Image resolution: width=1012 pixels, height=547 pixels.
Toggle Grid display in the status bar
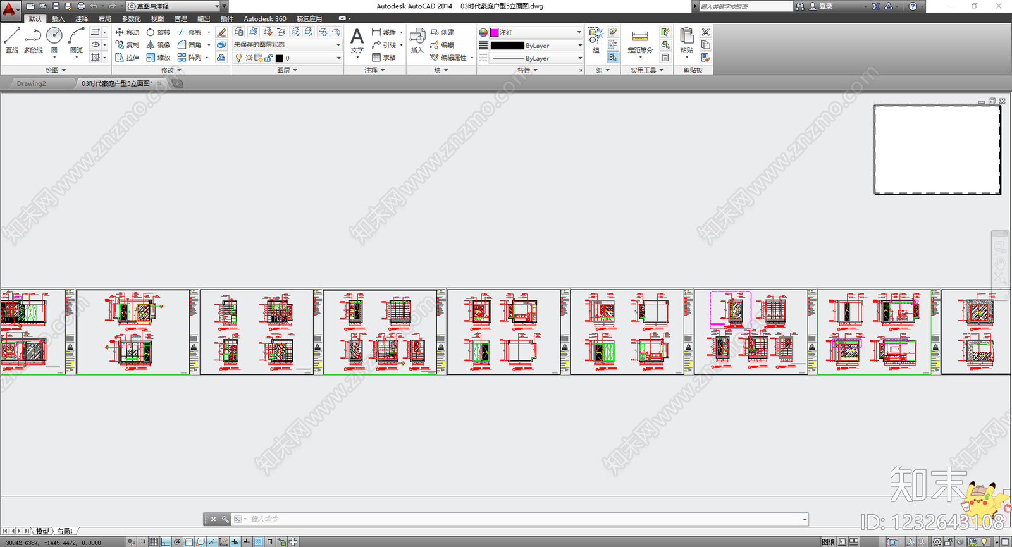point(154,542)
